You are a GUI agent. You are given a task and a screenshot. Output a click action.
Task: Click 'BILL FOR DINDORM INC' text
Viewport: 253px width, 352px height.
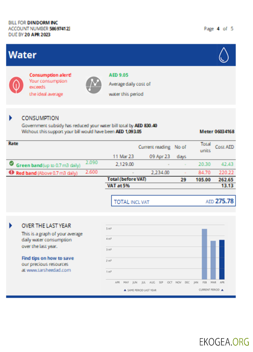[33, 23]
